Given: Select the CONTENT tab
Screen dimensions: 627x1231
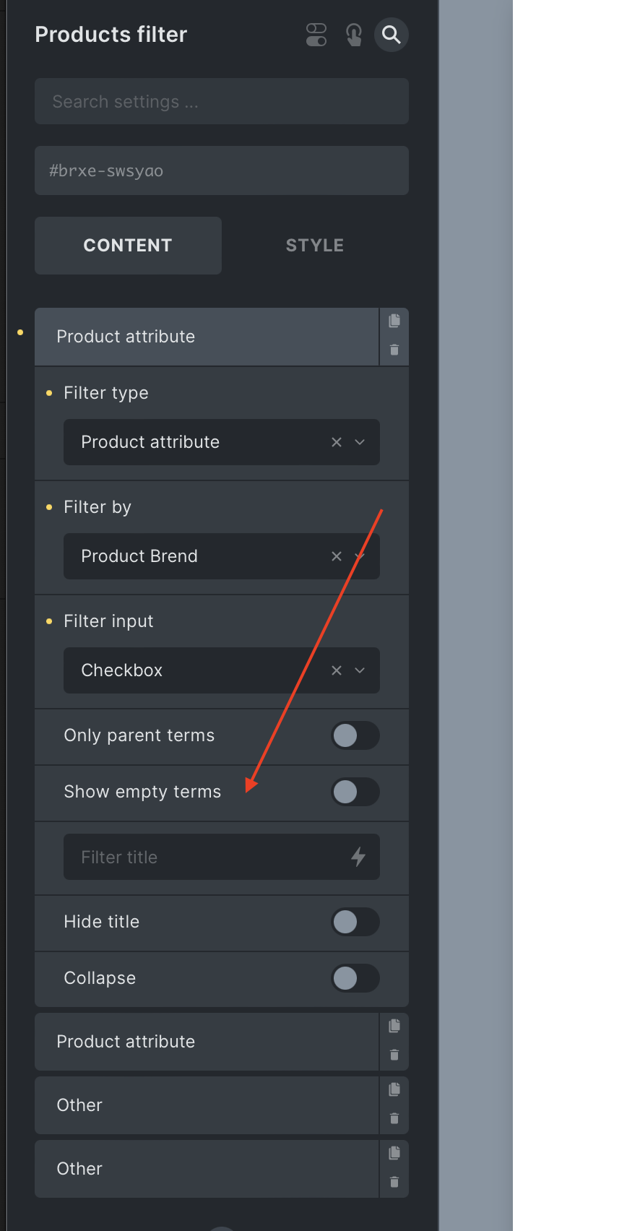Looking at the screenshot, I should point(128,246).
